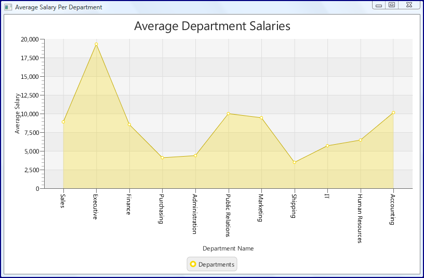Click the Department Name axis label
The height and width of the screenshot is (278, 424).
[228, 248]
